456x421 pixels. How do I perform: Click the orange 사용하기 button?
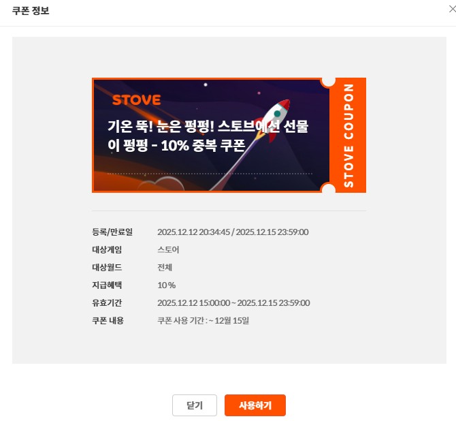tap(255, 405)
